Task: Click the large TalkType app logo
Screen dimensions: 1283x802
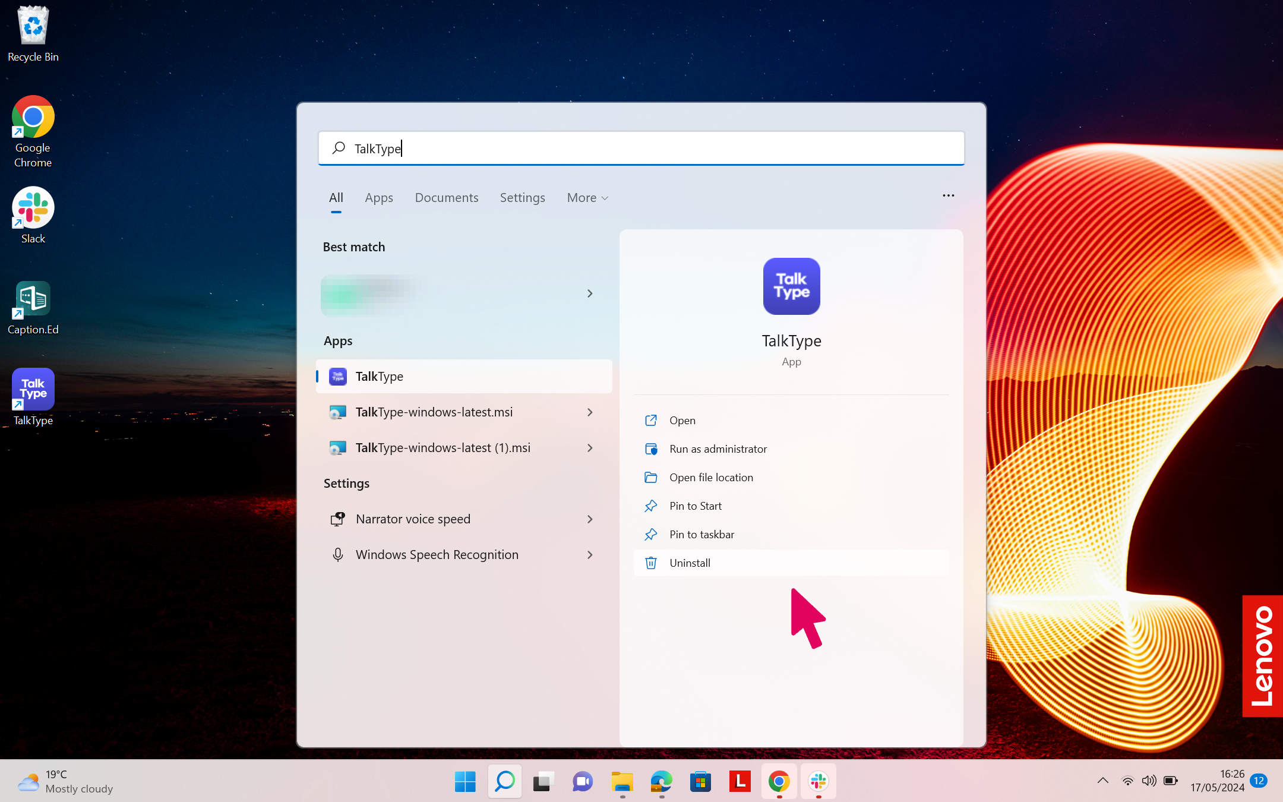Action: click(x=791, y=286)
